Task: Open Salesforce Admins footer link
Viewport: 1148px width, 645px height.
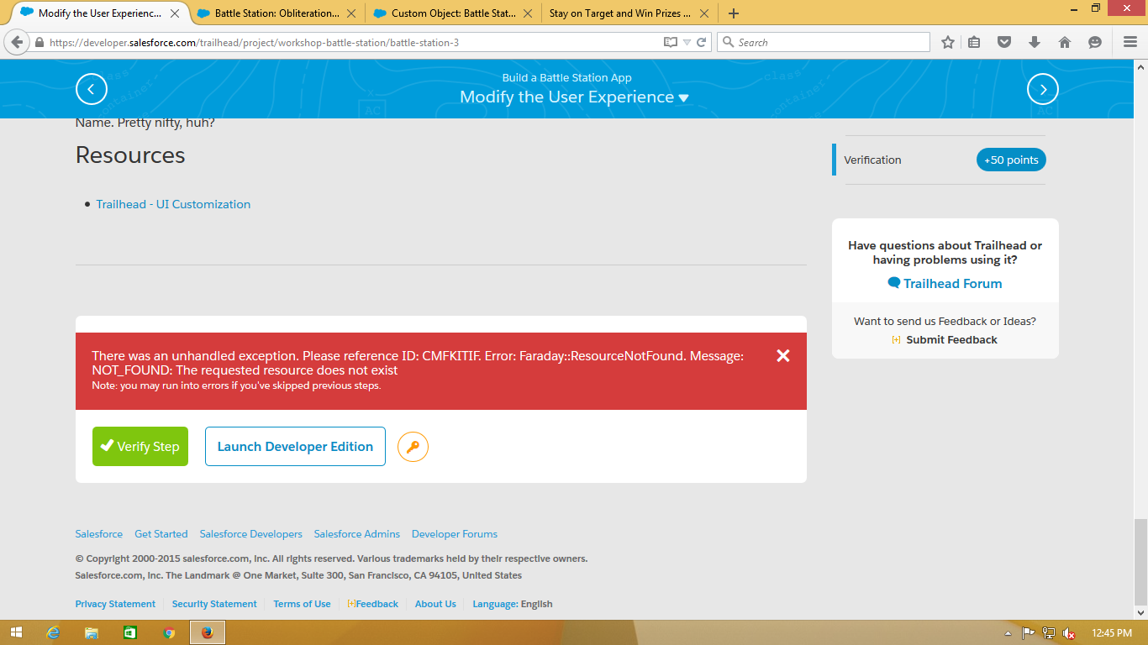Action: [357, 534]
